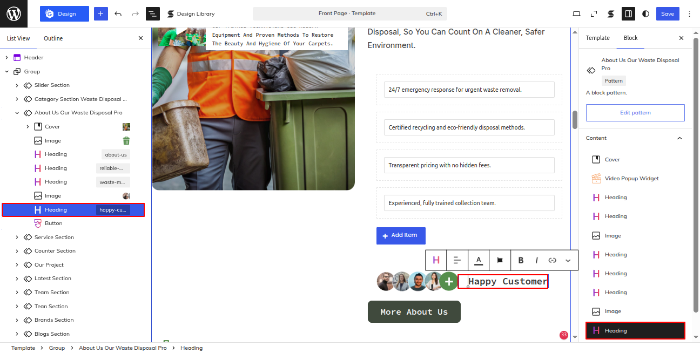The width and height of the screenshot is (700, 353).
Task: Switch to desktop preview device icon
Action: coord(576,13)
